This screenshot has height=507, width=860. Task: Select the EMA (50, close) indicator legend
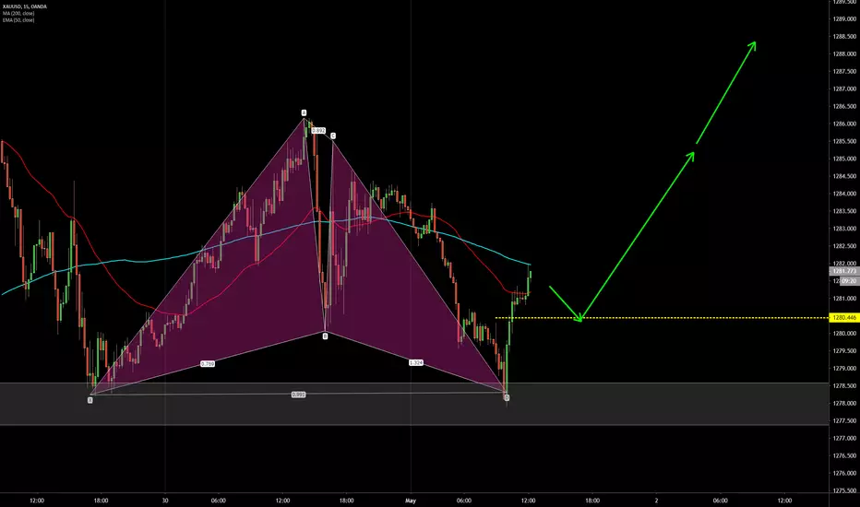tap(18, 19)
